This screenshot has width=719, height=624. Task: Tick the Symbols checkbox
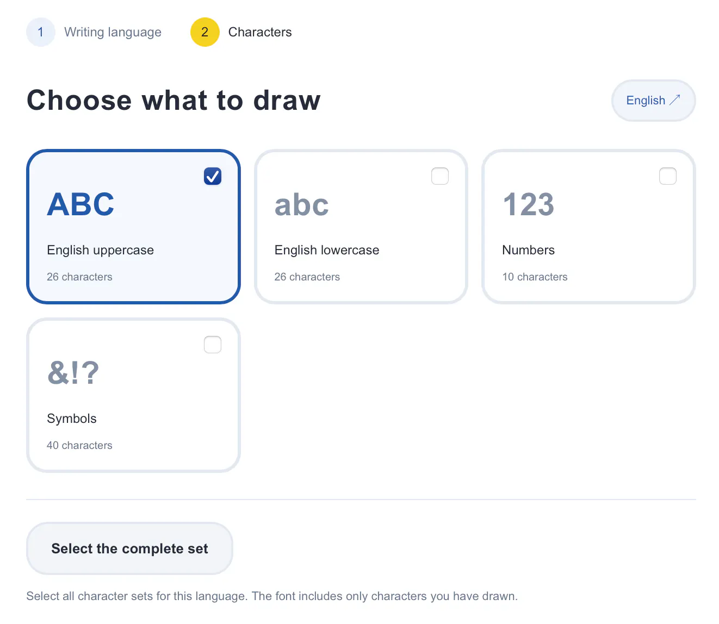pos(213,345)
